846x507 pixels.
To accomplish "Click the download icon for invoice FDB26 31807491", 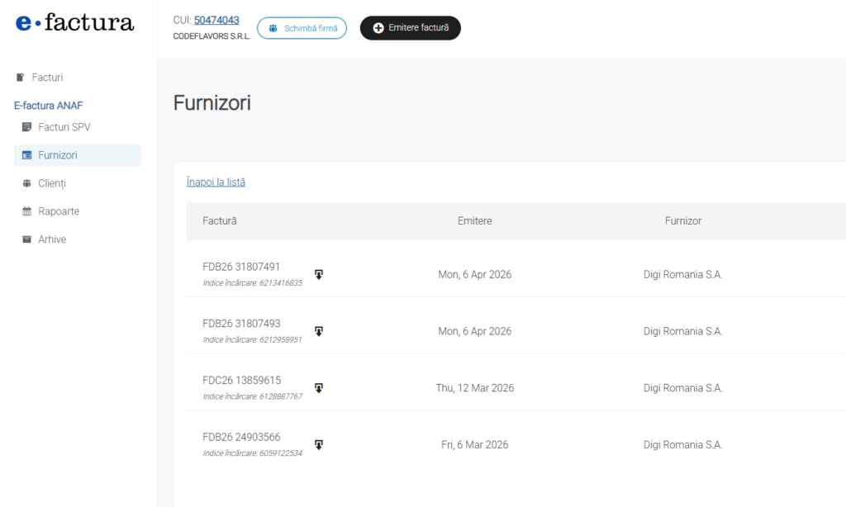I will tap(319, 274).
